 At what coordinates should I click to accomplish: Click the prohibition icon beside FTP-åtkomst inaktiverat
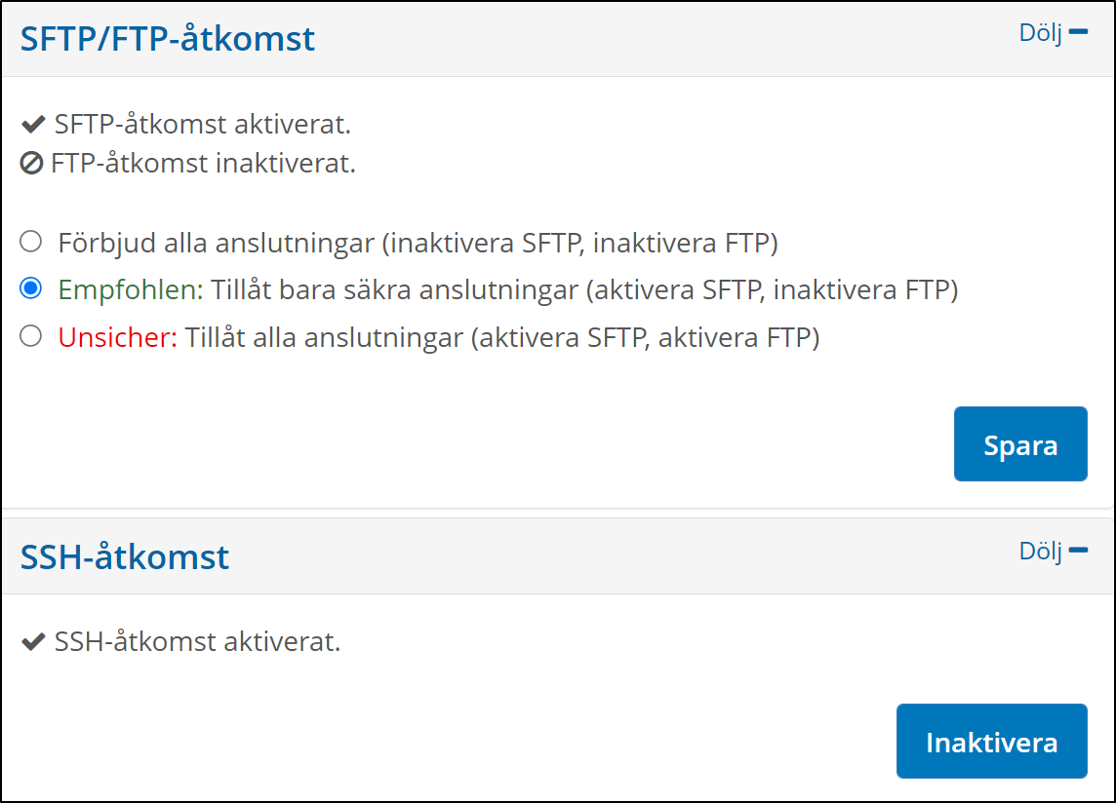(x=32, y=164)
